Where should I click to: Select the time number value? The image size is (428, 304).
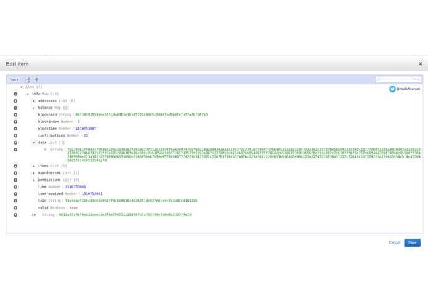[x=75, y=186]
